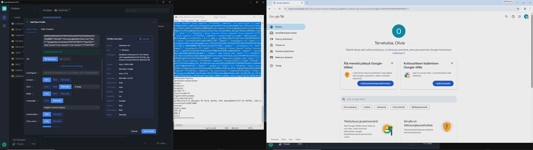Click Add Profile button
This screenshot has width=533, height=150.
[149, 131]
